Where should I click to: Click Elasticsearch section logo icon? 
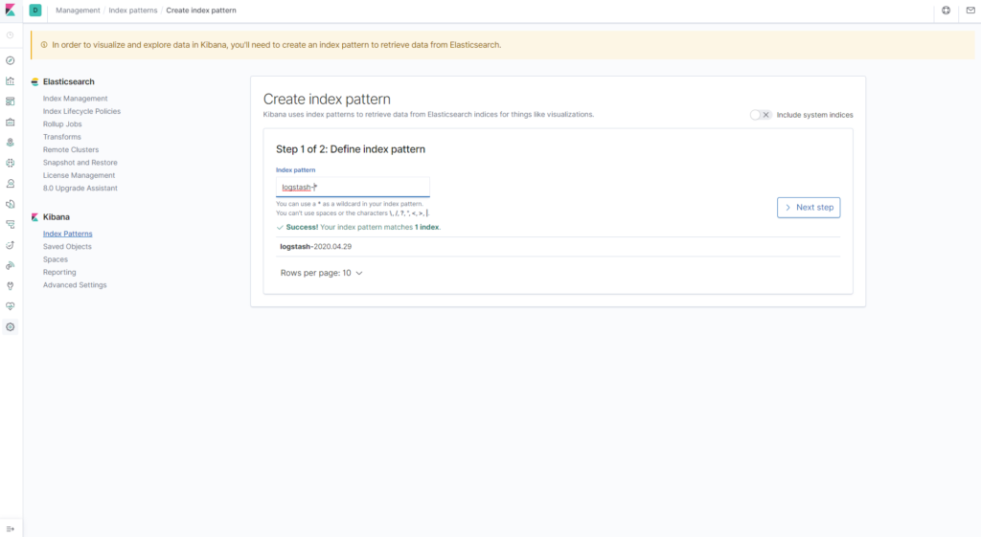35,82
